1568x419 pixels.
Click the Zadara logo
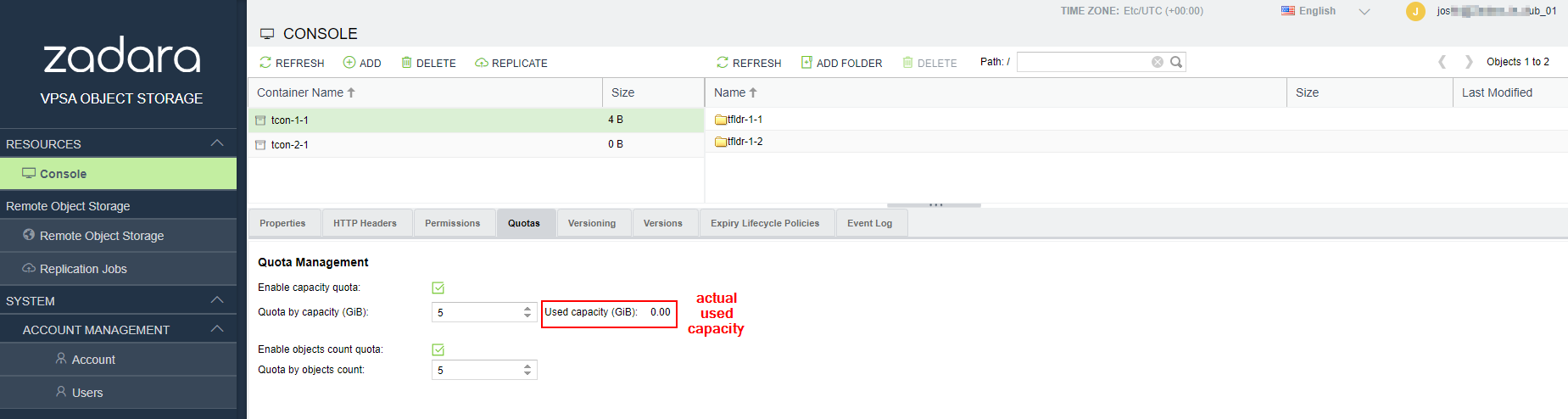point(122,56)
